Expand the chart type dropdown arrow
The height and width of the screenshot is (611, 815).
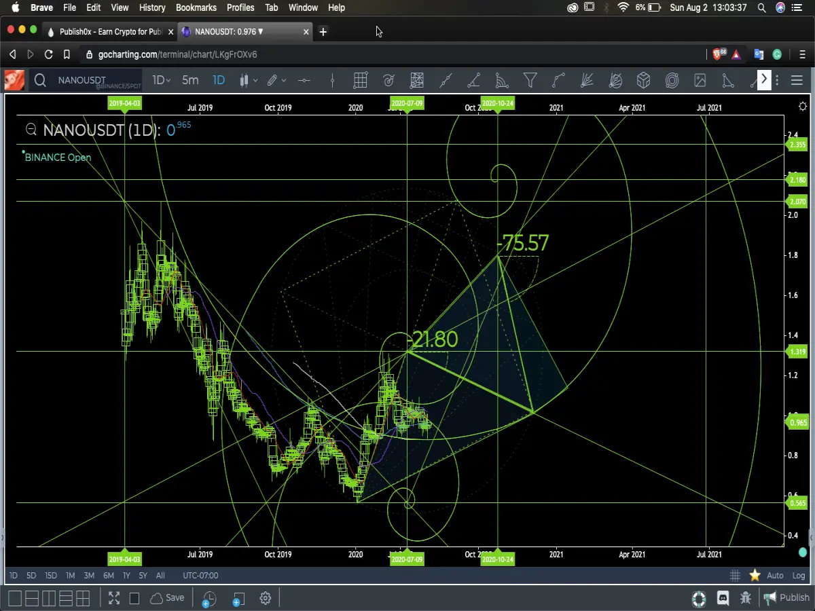click(255, 80)
